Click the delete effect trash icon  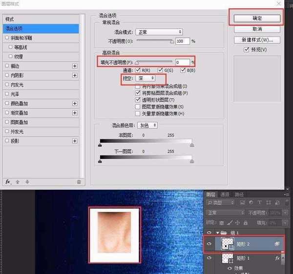click(x=79, y=181)
